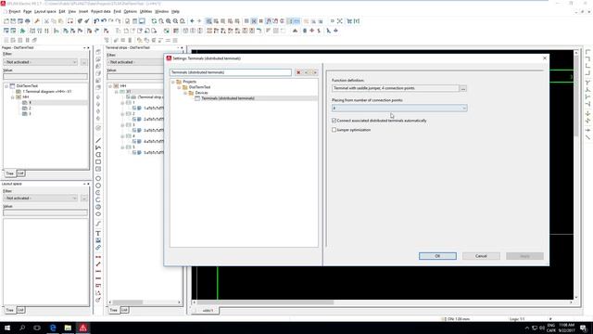This screenshot has width=593, height=334.
Task: Click the Print toolbar icon
Action: coord(27,21)
